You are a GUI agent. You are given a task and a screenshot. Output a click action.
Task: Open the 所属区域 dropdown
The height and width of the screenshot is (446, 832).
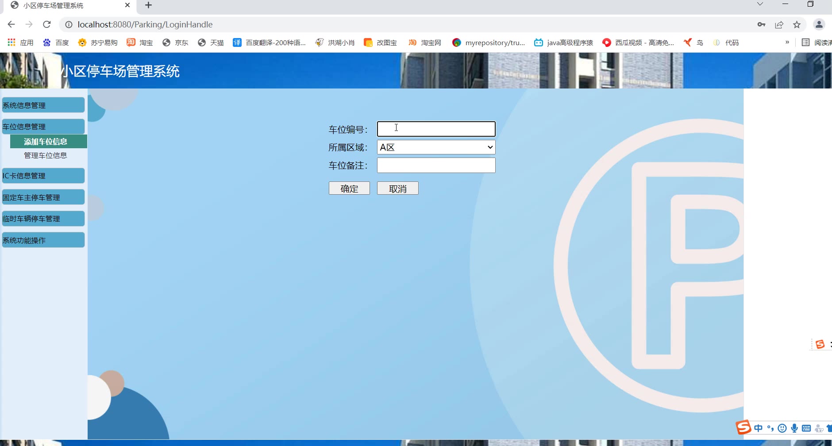[x=436, y=147]
